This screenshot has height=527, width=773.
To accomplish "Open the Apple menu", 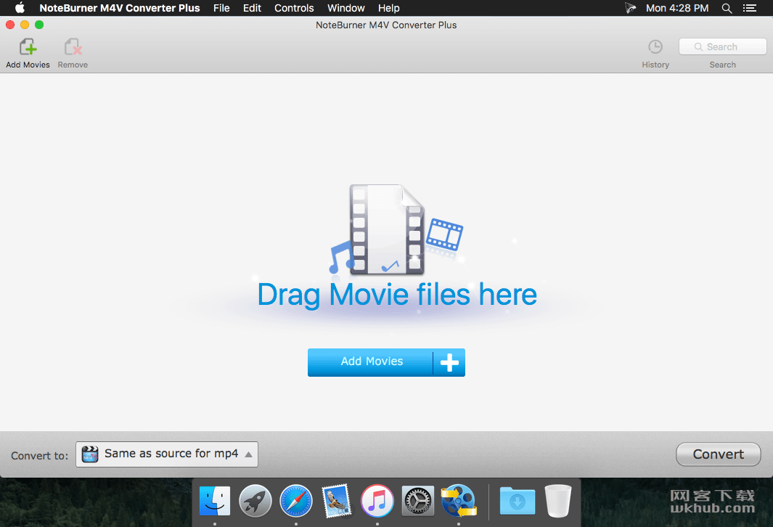I will tap(20, 8).
